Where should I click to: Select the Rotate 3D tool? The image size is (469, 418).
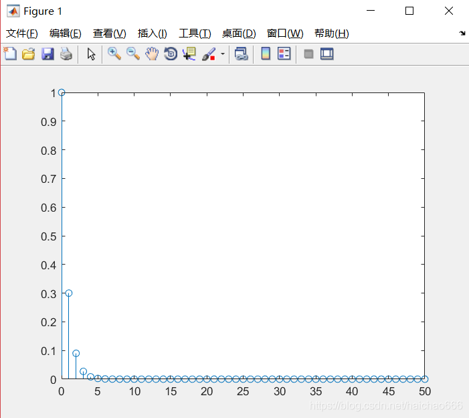coord(171,54)
